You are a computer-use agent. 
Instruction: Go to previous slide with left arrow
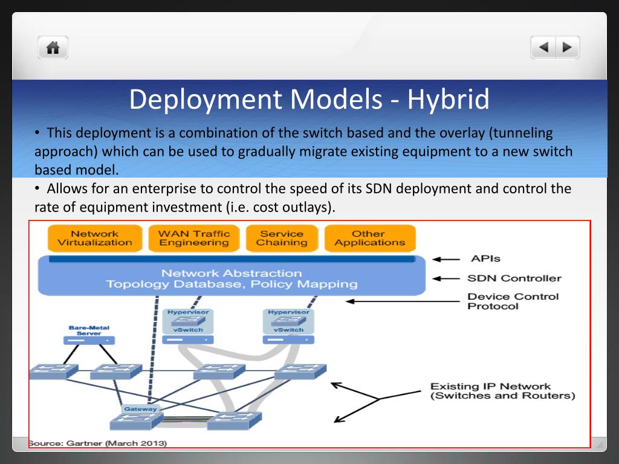coord(543,48)
